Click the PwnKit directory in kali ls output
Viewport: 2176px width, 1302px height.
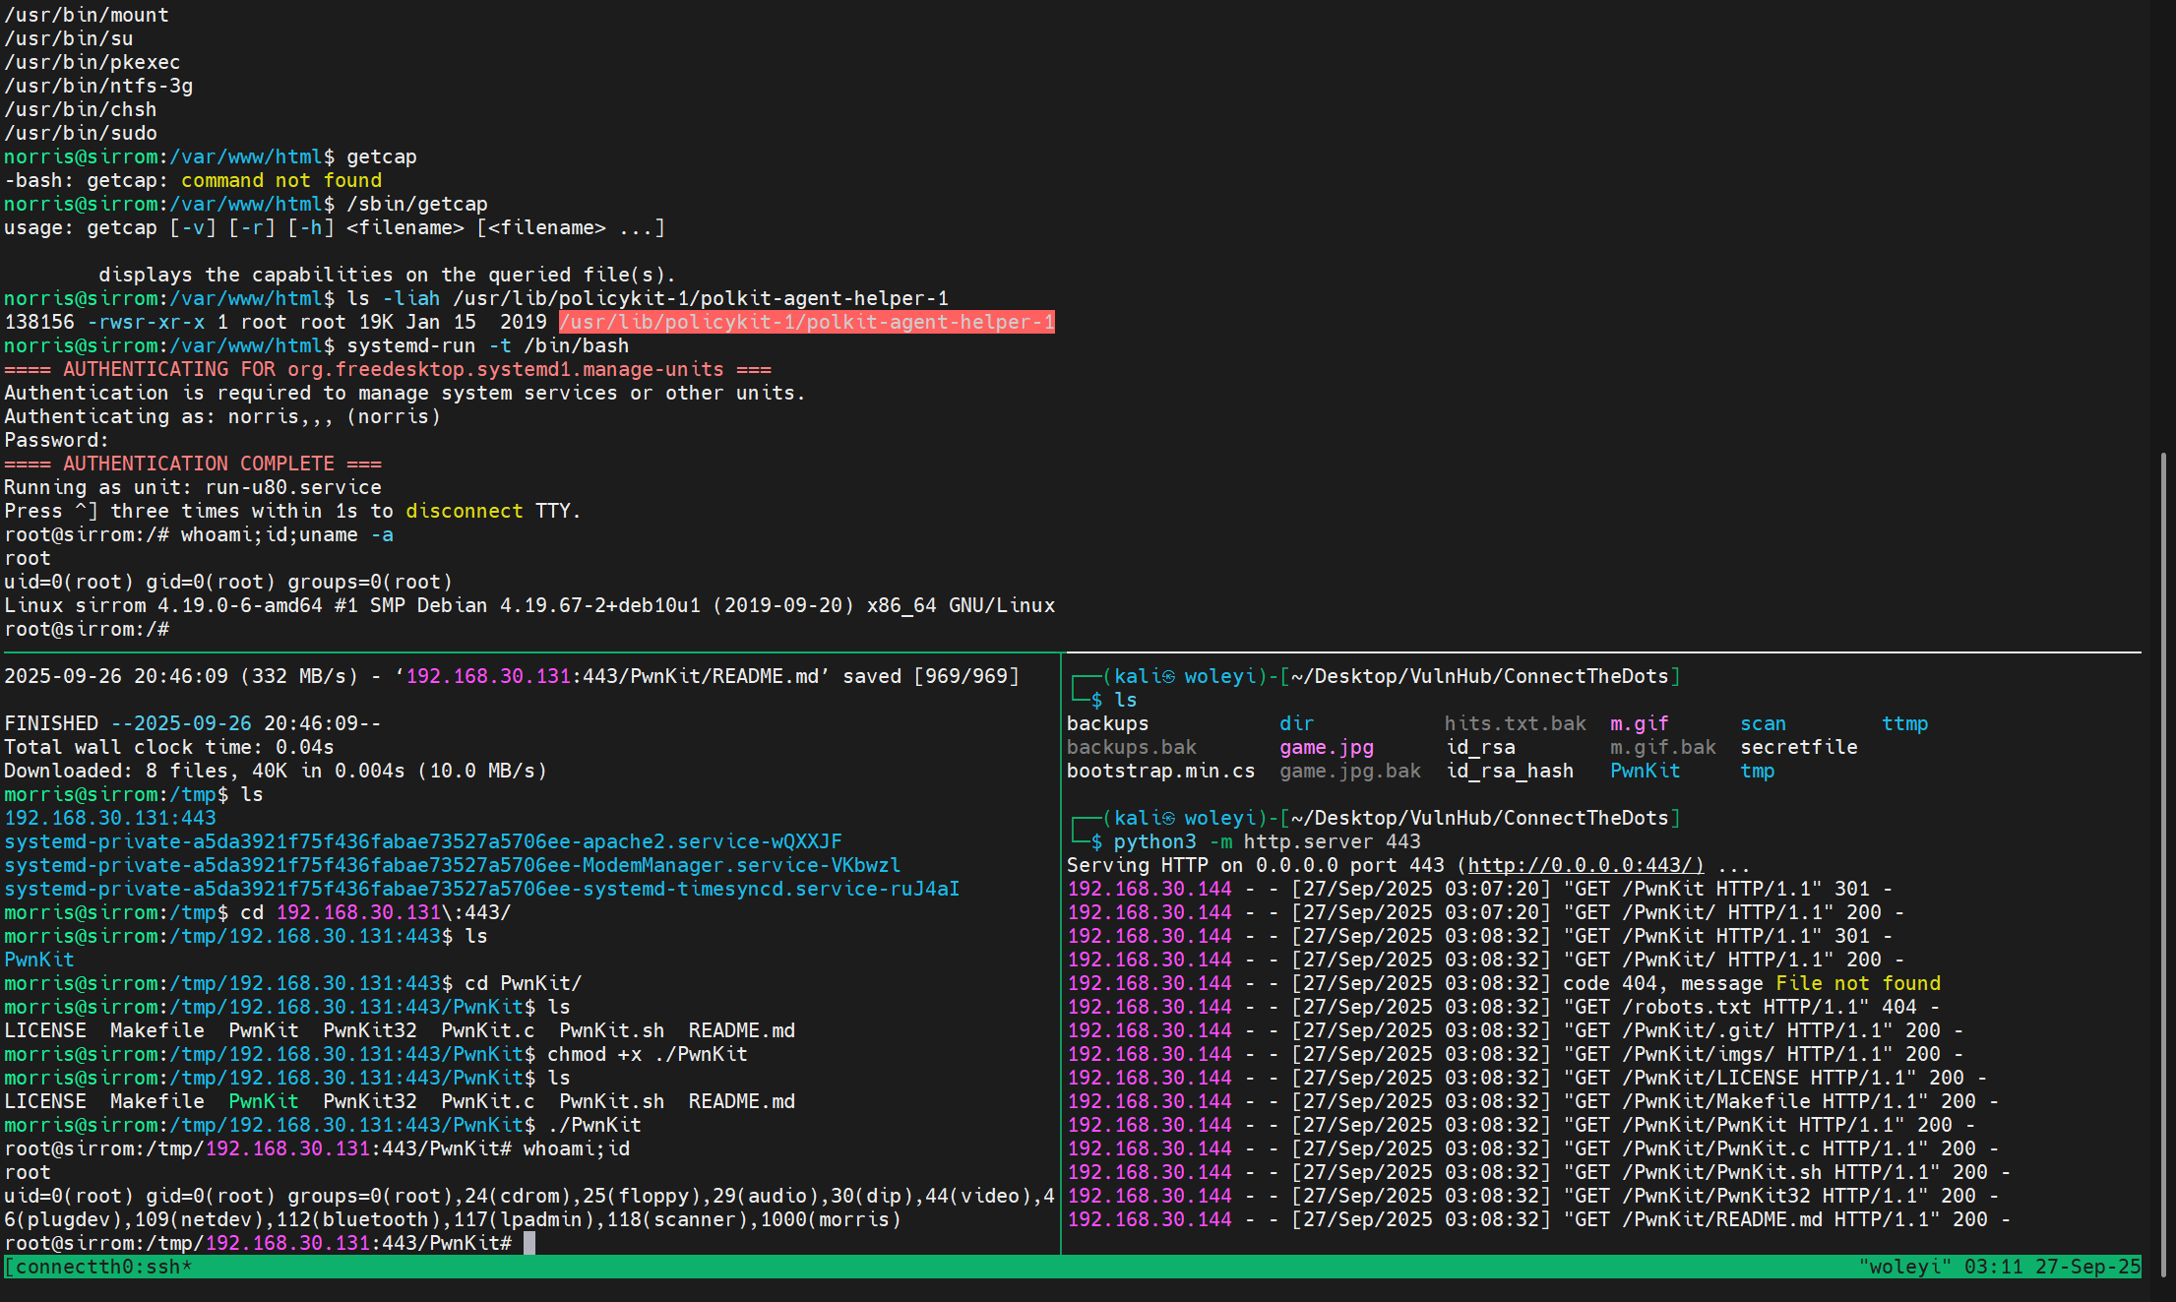(x=1645, y=771)
